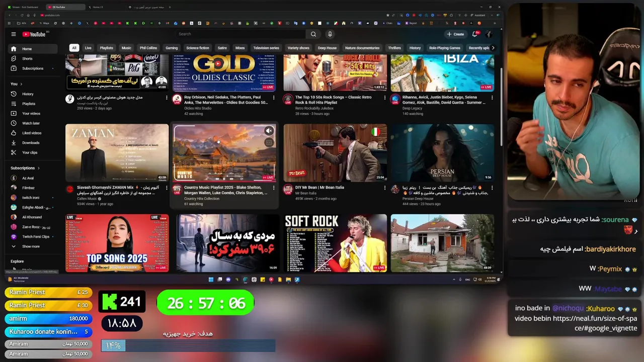Viewport: 644px width, 362px height.
Task: Open the ZAMAN album video thumbnail
Action: coord(117,153)
